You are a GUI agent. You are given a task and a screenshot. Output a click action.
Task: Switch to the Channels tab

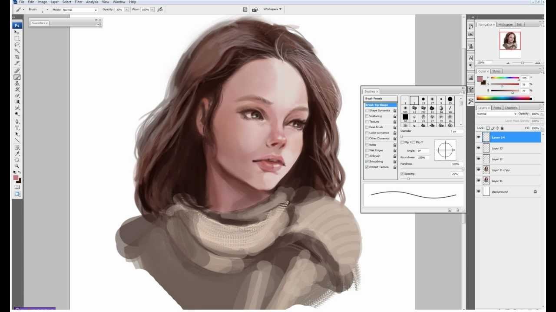(x=511, y=108)
